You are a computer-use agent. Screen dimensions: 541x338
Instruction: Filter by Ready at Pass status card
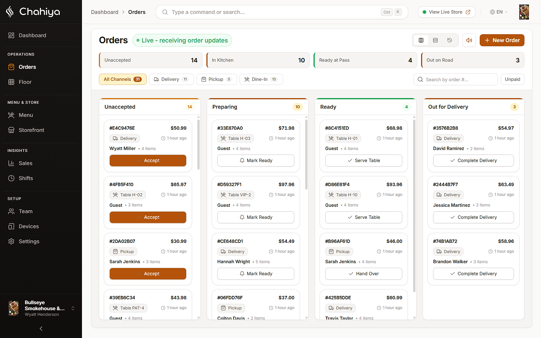coord(365,60)
